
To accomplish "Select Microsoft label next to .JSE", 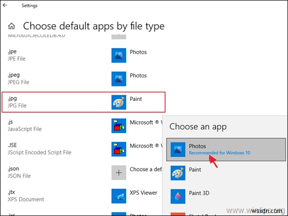I will (146, 146).
